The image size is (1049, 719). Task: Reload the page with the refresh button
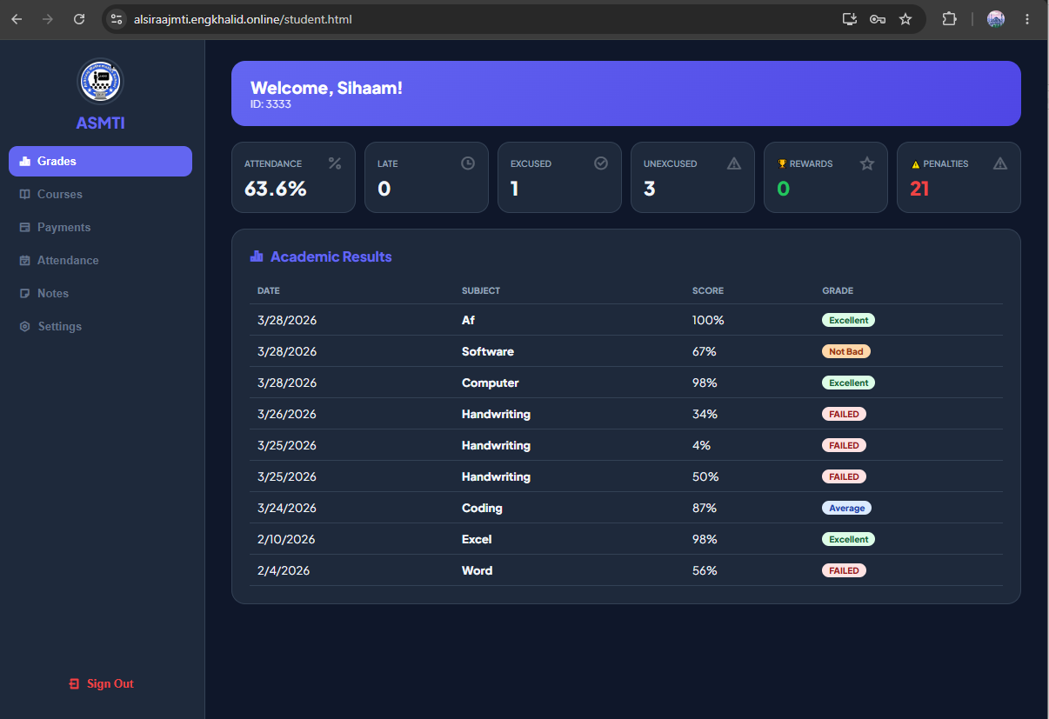tap(79, 19)
